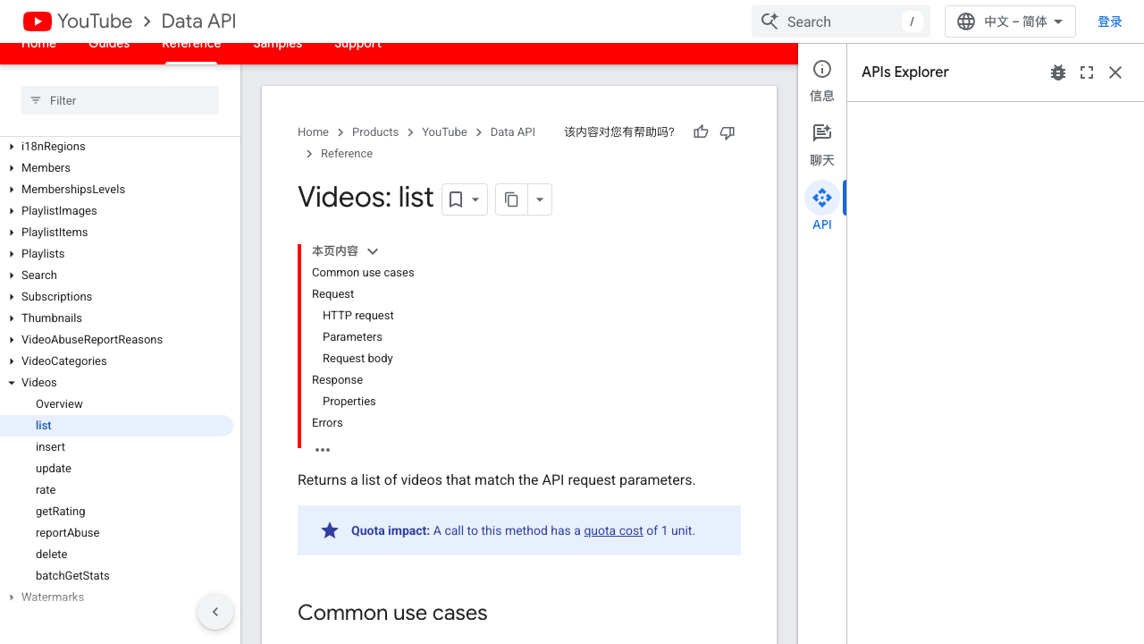Select the delete item under Videos
This screenshot has height=644, width=1144.
52,555
